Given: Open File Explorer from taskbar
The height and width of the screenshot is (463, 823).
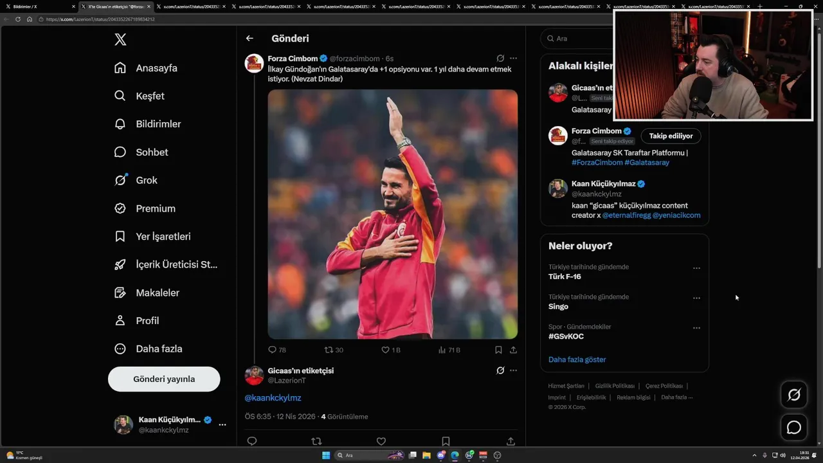Looking at the screenshot, I should 426,455.
